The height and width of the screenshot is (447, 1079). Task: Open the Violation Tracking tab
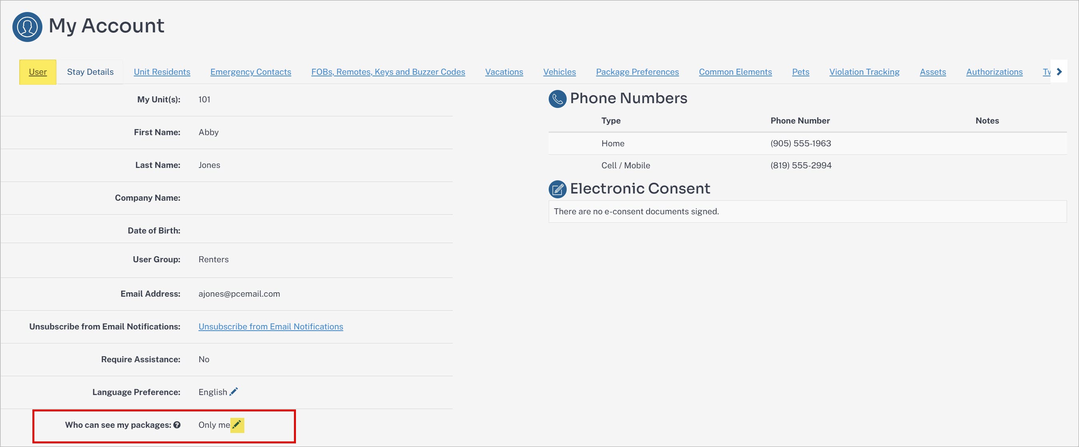click(864, 72)
